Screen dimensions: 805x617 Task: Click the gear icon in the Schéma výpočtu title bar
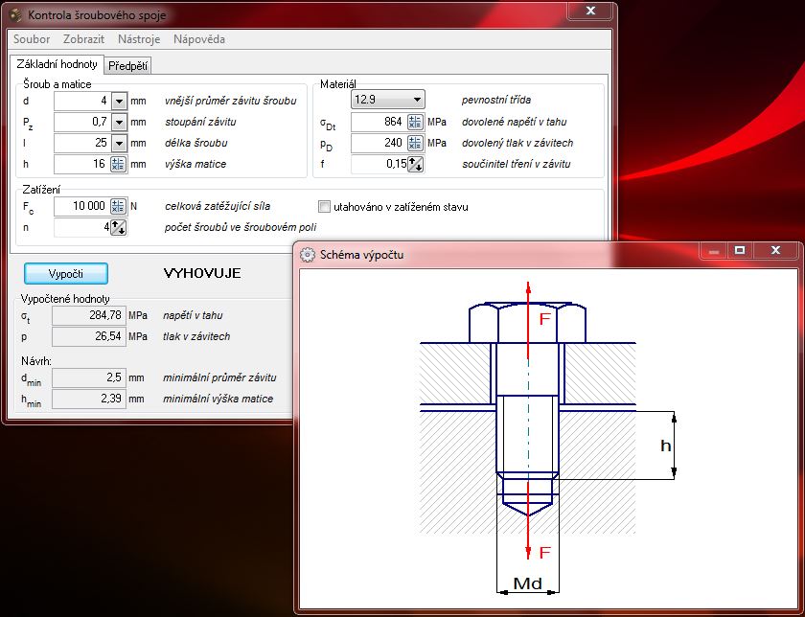coord(308,255)
